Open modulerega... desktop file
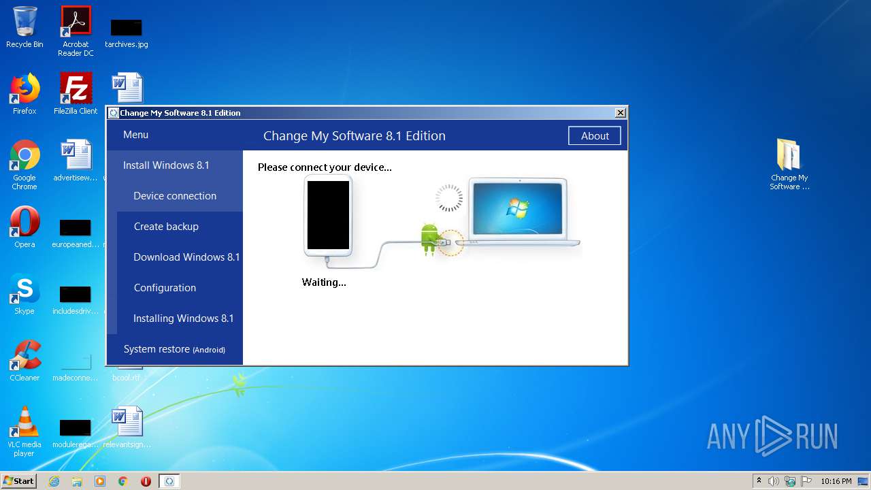 76,433
